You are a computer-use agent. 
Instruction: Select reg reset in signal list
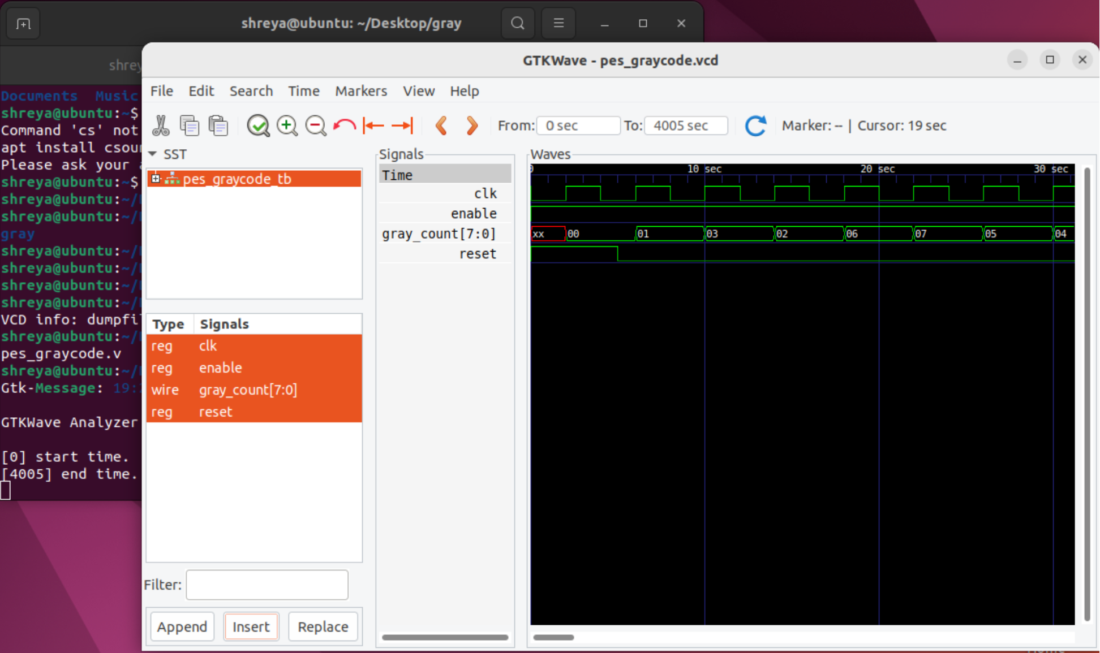(x=254, y=412)
